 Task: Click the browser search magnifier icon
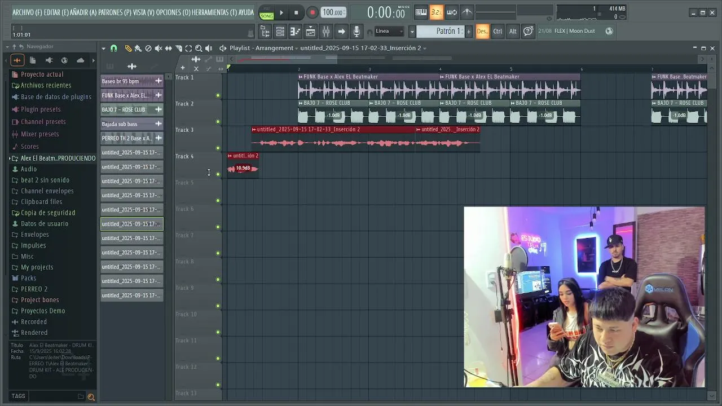91,397
